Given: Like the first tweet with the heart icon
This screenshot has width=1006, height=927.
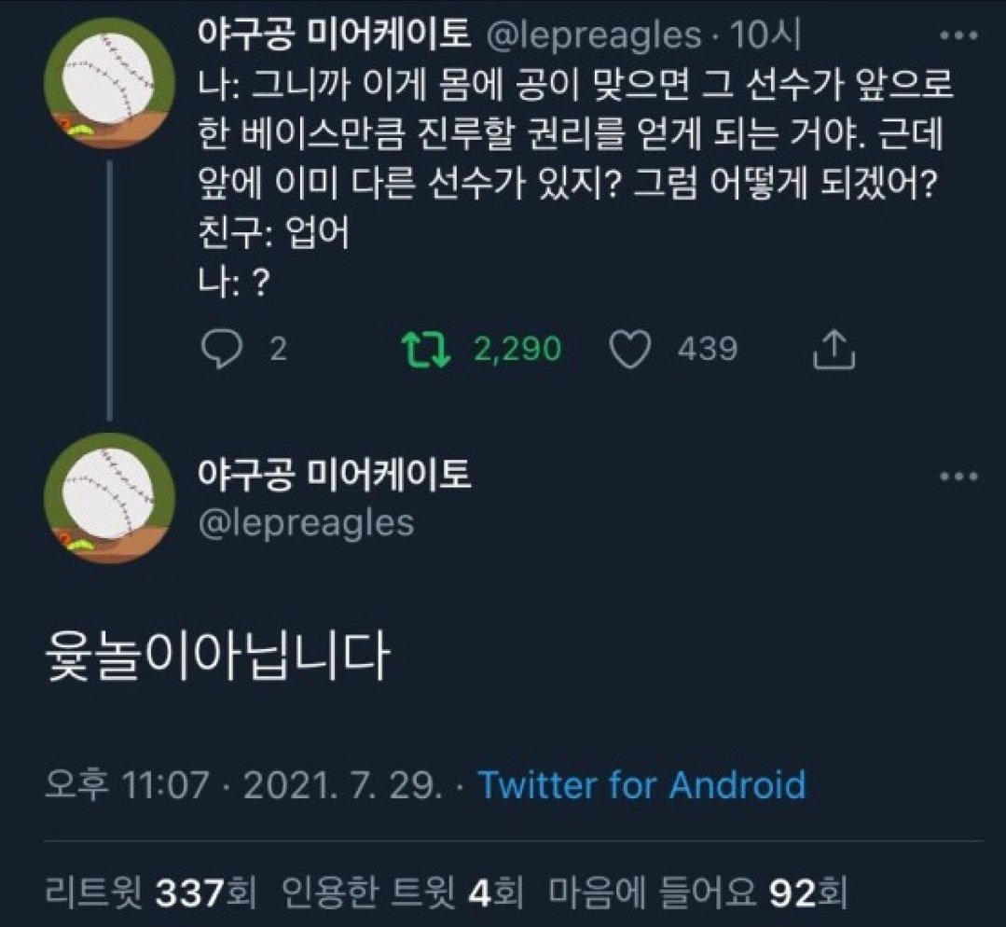Looking at the screenshot, I should (x=630, y=349).
